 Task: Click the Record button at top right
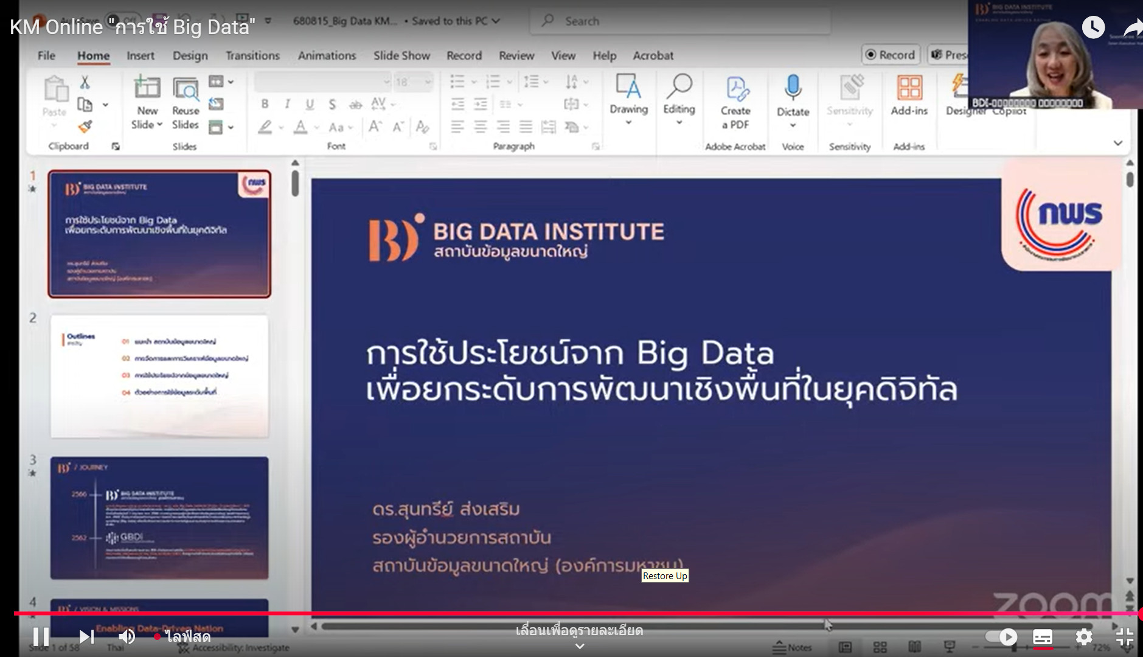(x=891, y=55)
